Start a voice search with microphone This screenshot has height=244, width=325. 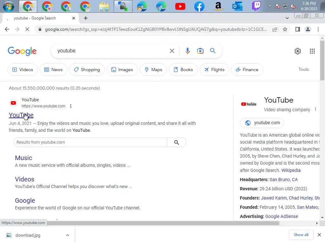pyautogui.click(x=187, y=51)
